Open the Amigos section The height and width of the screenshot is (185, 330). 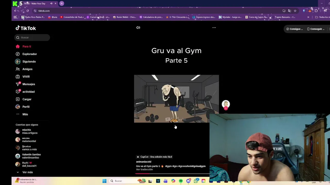[x=24, y=69]
